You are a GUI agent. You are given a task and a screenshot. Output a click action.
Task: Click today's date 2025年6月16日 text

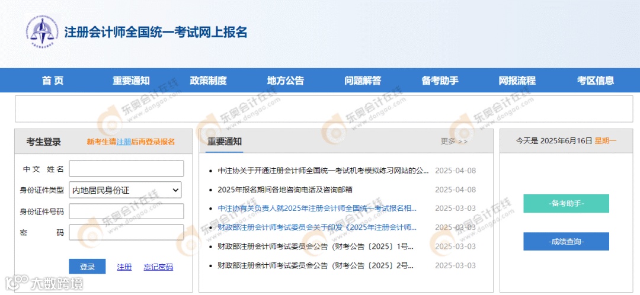coord(566,141)
